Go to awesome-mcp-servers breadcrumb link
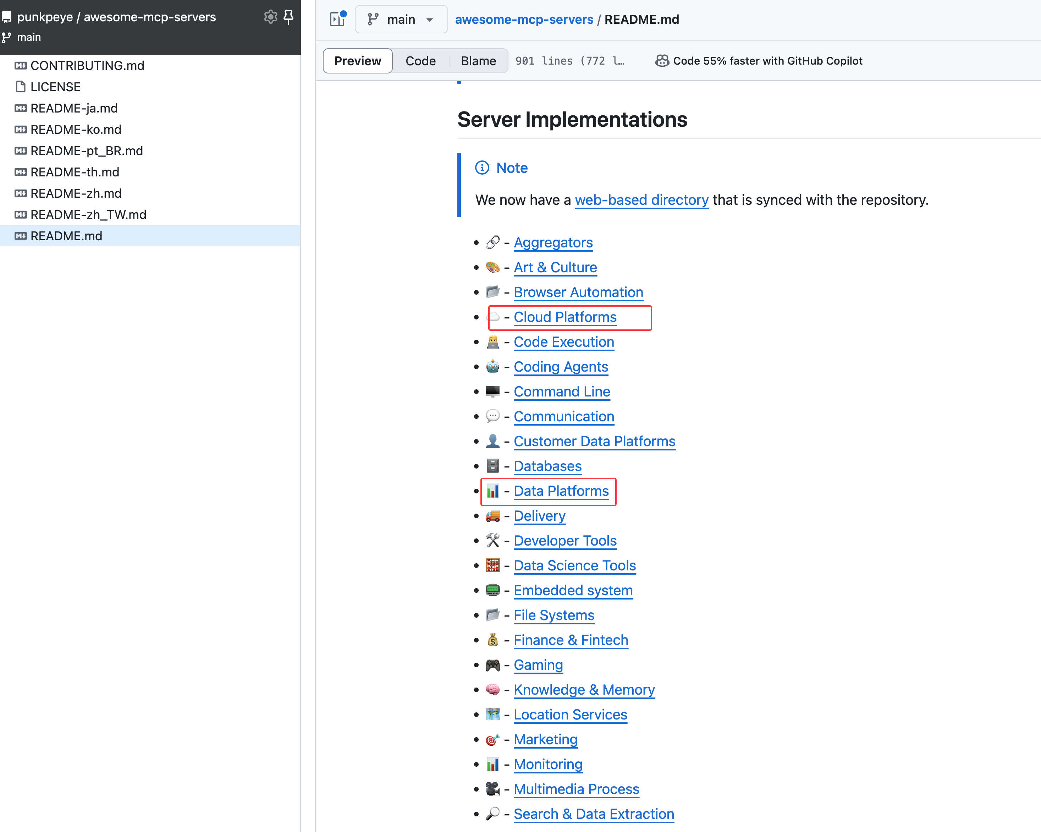This screenshot has width=1041, height=832. pyautogui.click(x=524, y=19)
